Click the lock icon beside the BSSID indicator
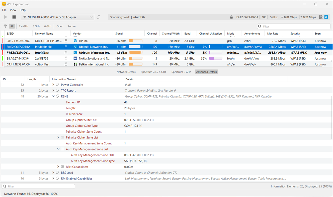This screenshot has height=197, width=333. coord(231,17)
